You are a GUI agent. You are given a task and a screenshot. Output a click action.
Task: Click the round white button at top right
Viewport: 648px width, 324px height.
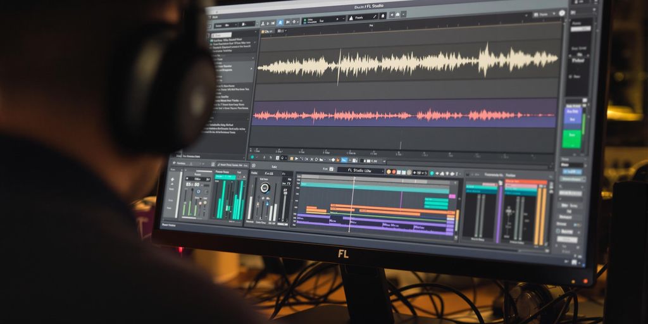coord(561,13)
